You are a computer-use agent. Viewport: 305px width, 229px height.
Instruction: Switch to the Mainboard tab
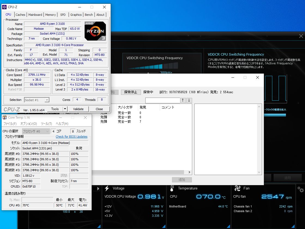[35, 15]
